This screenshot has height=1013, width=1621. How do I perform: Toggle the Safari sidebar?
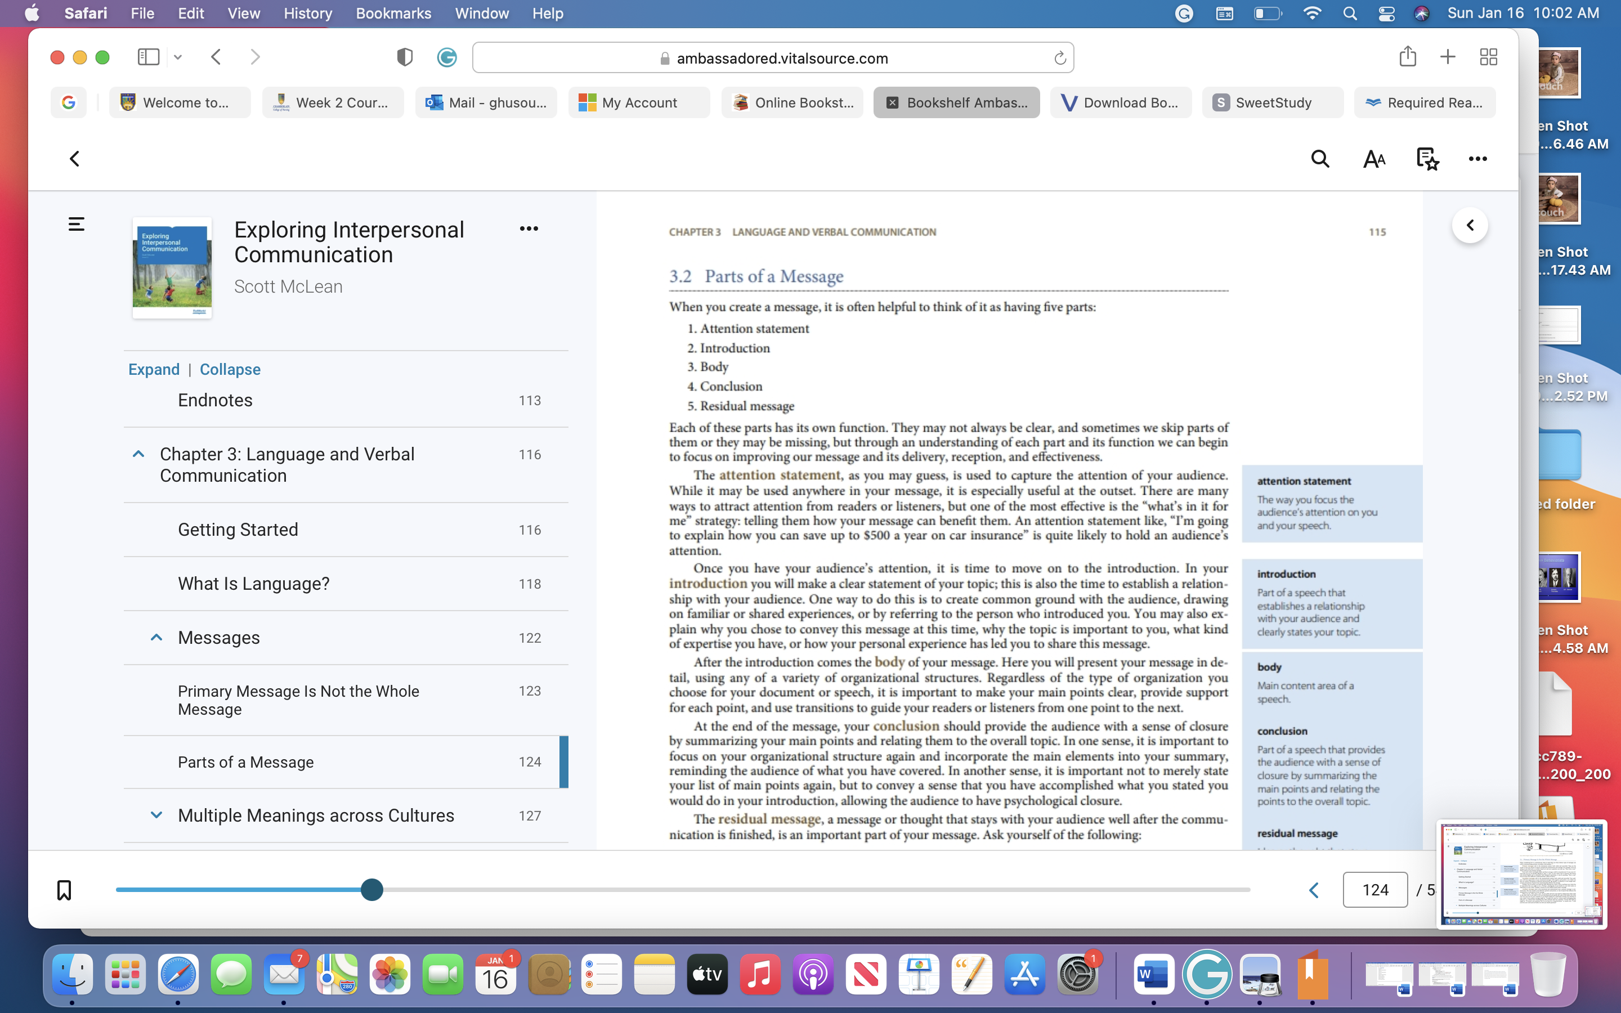(x=148, y=57)
